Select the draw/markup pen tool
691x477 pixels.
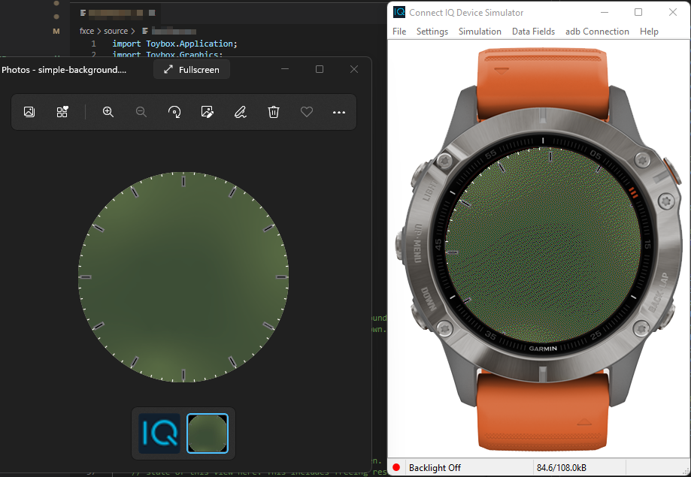pos(240,112)
